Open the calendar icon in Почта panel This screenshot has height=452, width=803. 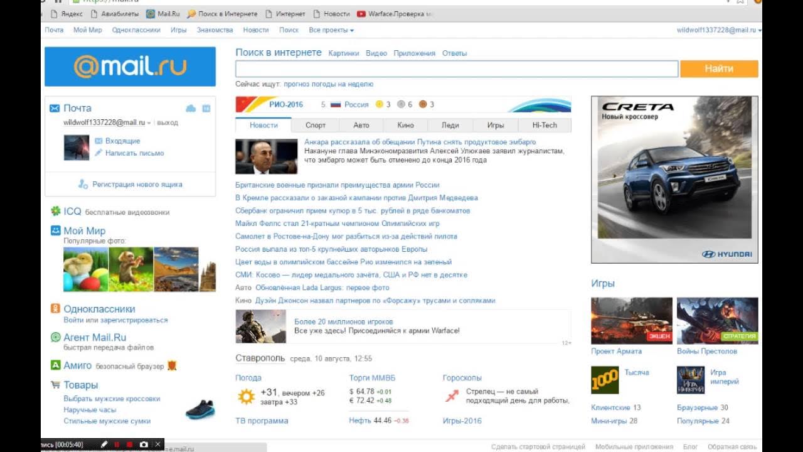[x=206, y=109]
